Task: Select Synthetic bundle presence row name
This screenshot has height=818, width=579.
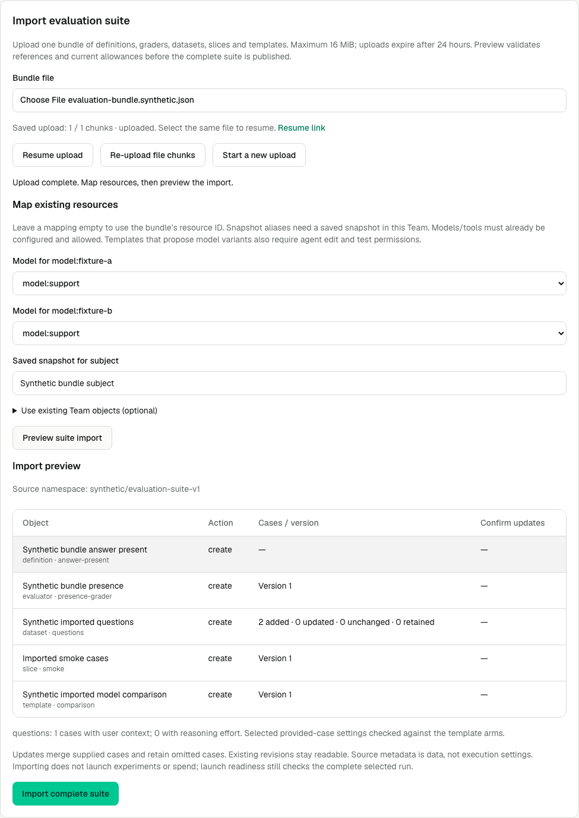Action: 73,586
